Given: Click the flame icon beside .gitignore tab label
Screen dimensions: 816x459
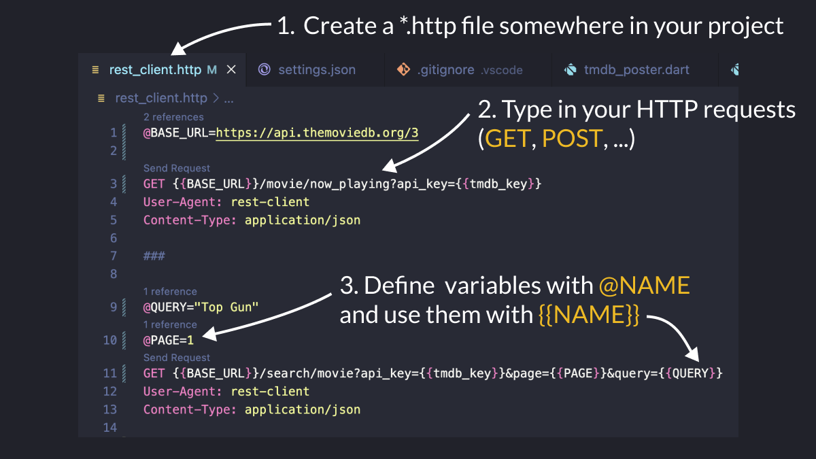Looking at the screenshot, I should tap(403, 69).
